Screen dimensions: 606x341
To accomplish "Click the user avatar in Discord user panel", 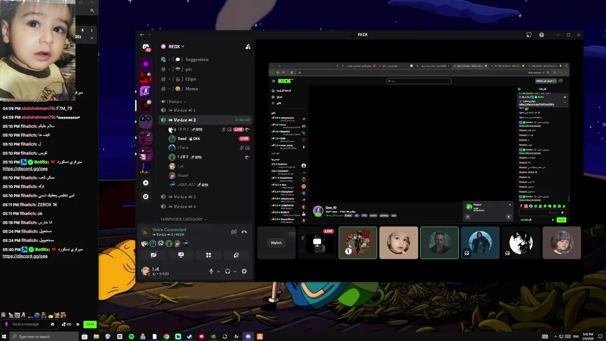I will 146,271.
